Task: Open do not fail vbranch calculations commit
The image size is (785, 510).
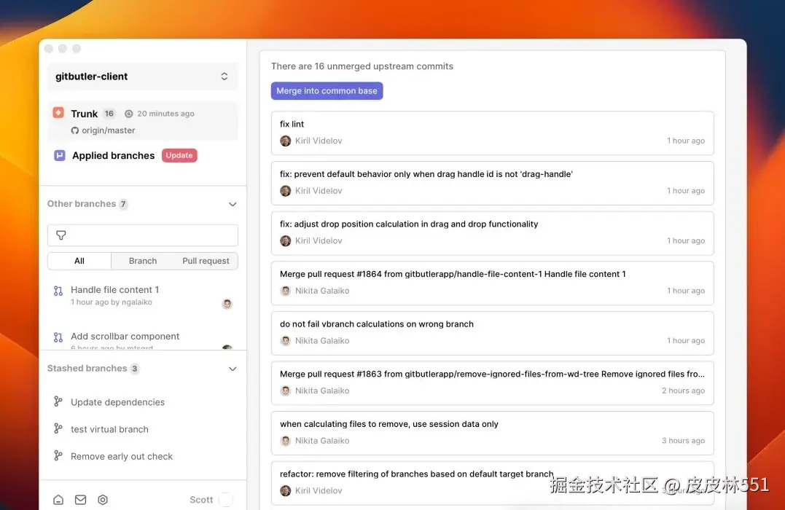Action: tap(493, 334)
